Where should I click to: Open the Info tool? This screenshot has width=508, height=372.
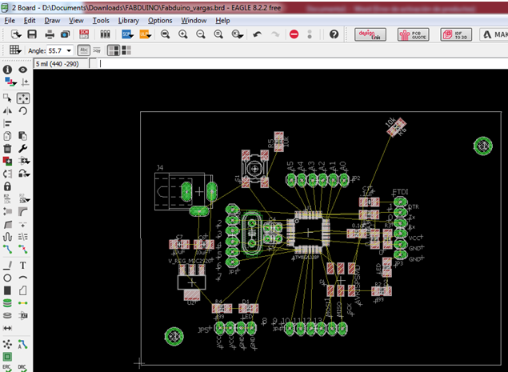7,70
